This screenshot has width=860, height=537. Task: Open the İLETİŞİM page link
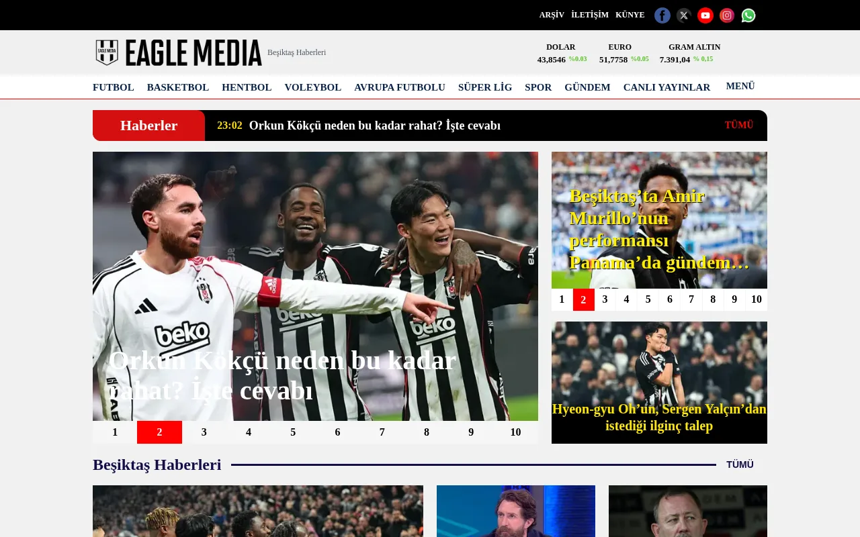coord(589,15)
